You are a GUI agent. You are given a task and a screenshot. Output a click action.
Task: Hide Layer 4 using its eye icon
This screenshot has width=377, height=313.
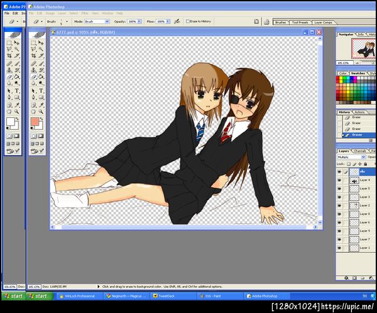pyautogui.click(x=339, y=180)
